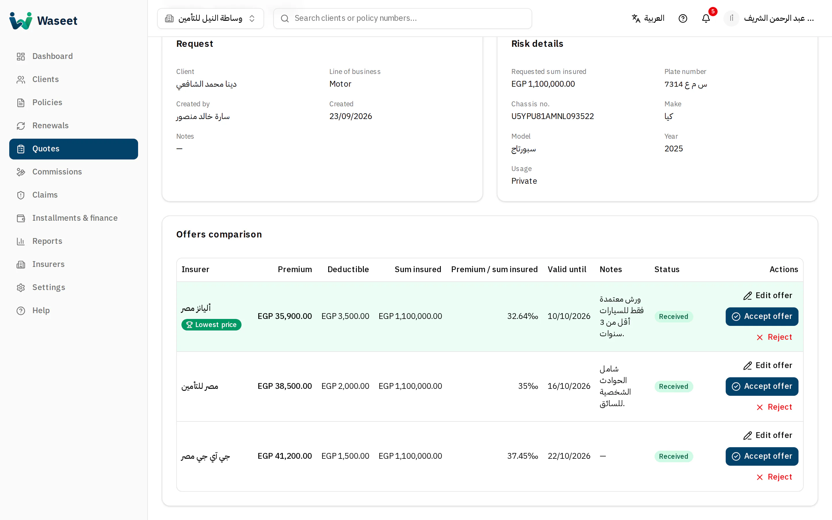
Task: Click the Valid until column header
Action: (567, 269)
